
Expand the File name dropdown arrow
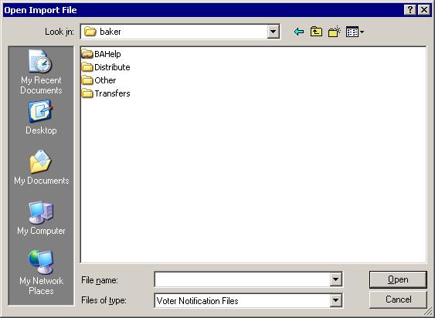(335, 279)
